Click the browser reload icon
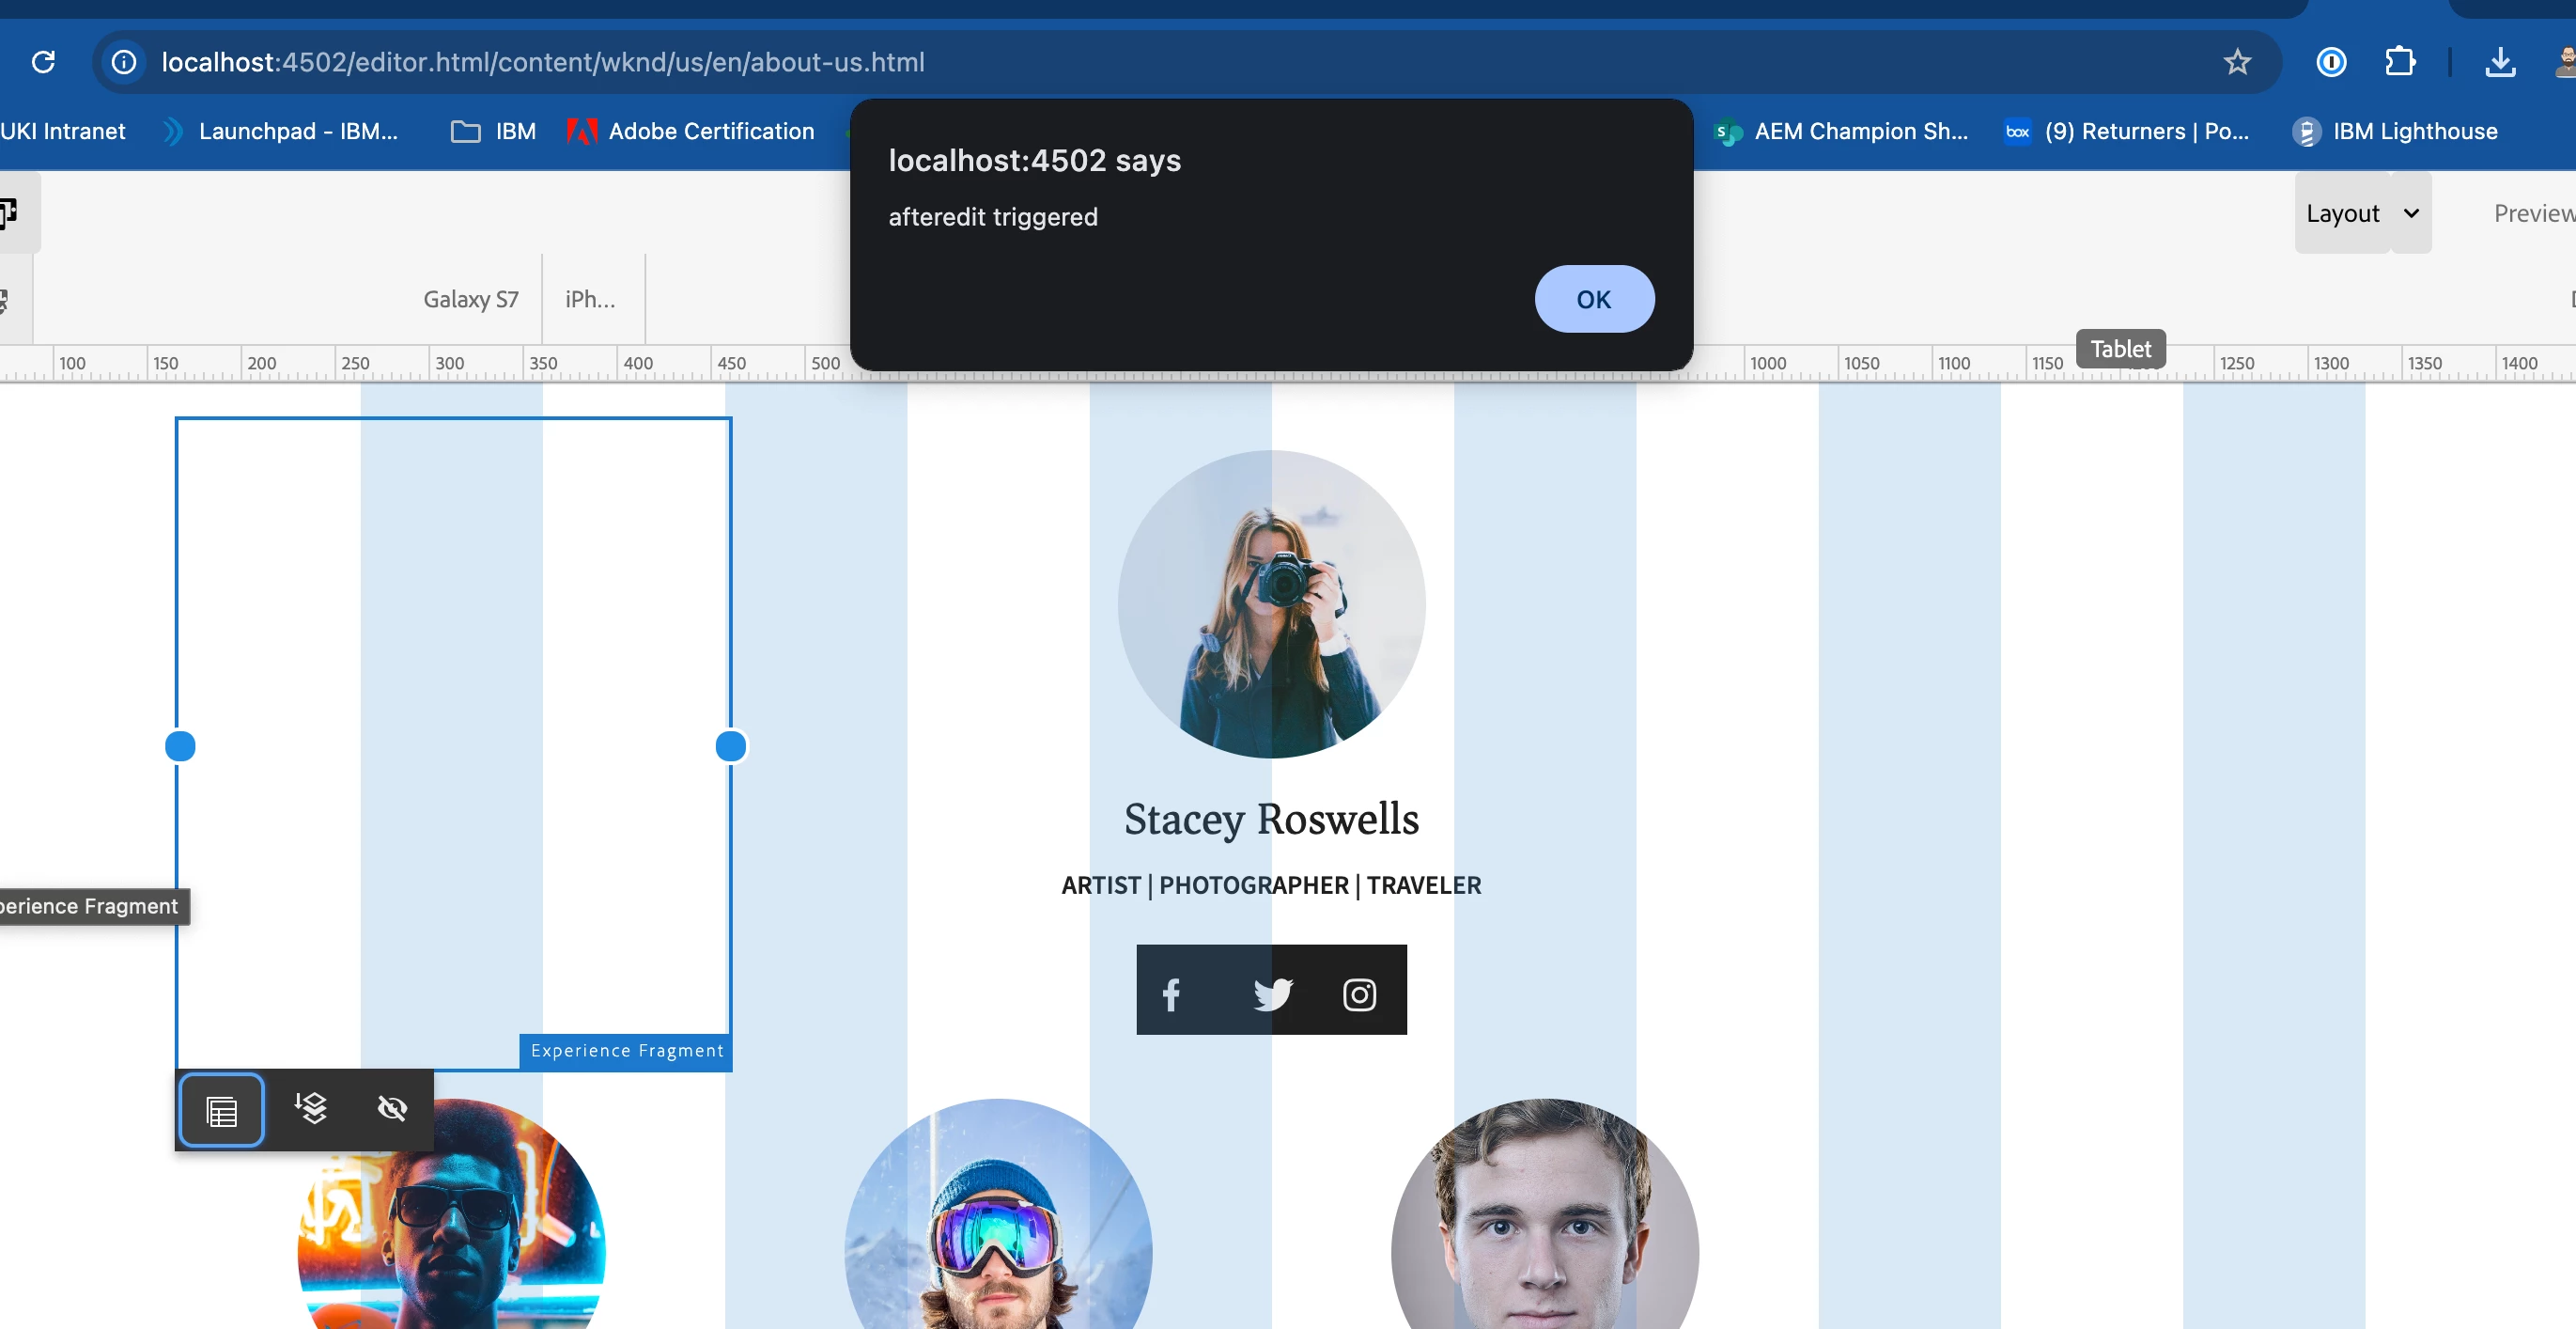 click(43, 62)
